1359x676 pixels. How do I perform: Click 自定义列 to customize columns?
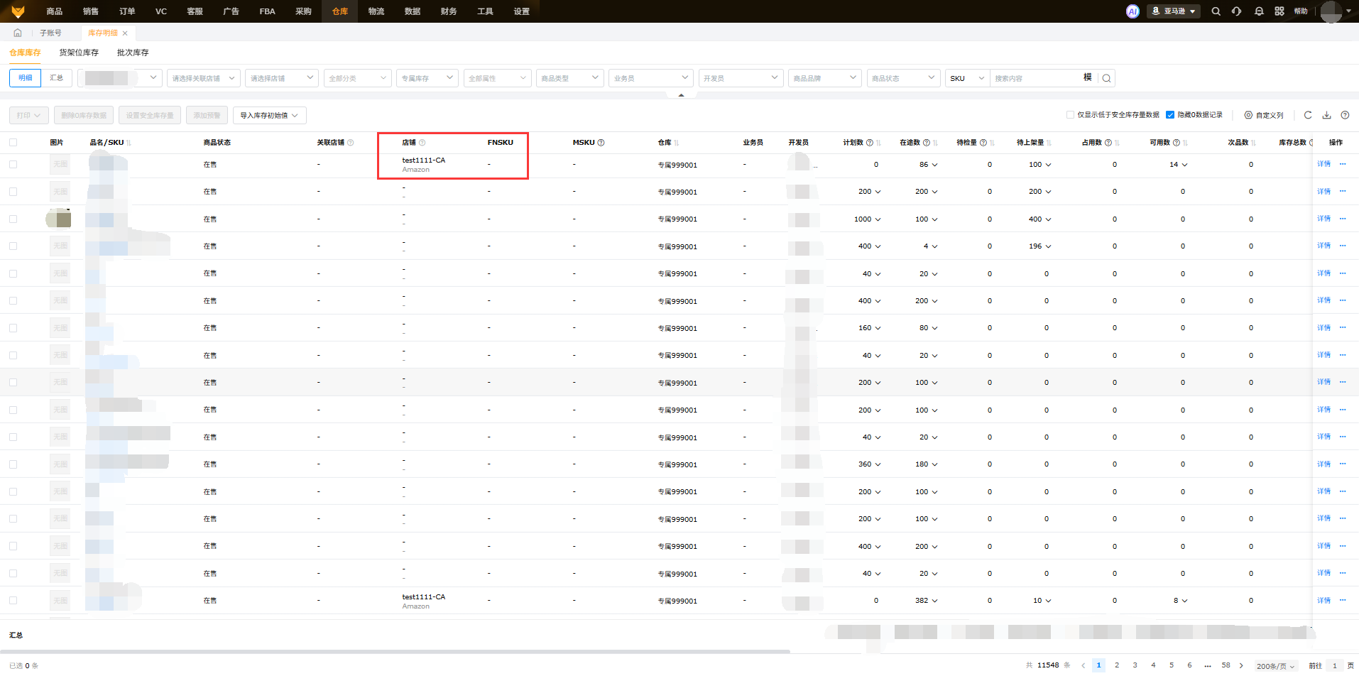click(x=1264, y=115)
